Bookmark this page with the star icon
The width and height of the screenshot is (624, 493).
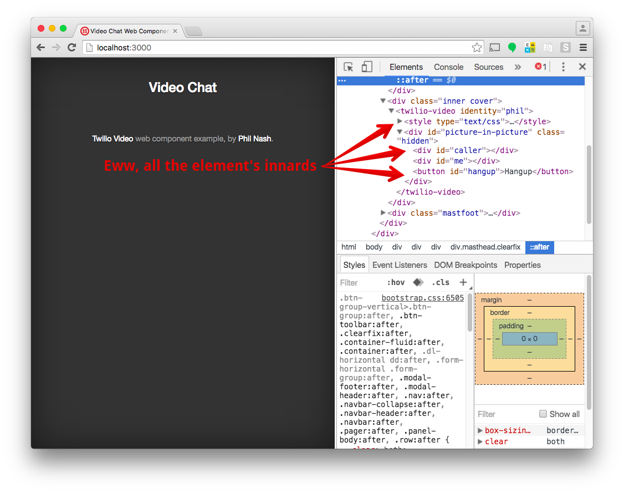[x=477, y=48]
